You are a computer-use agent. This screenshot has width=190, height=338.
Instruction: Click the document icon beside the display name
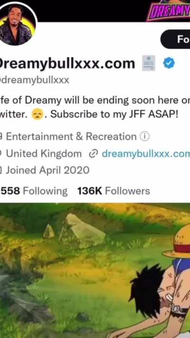149,63
